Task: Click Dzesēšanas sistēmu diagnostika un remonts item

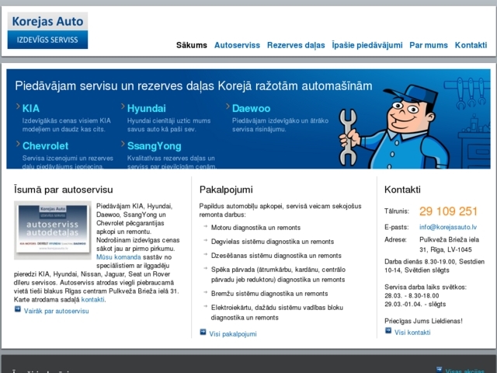Action: [276, 256]
